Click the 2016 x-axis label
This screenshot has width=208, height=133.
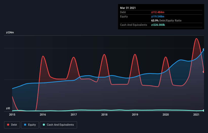tap(43, 115)
